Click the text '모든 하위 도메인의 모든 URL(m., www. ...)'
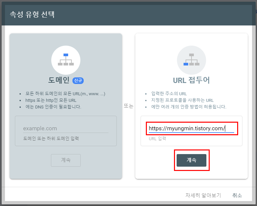257x206 pixels. pyautogui.click(x=65, y=94)
